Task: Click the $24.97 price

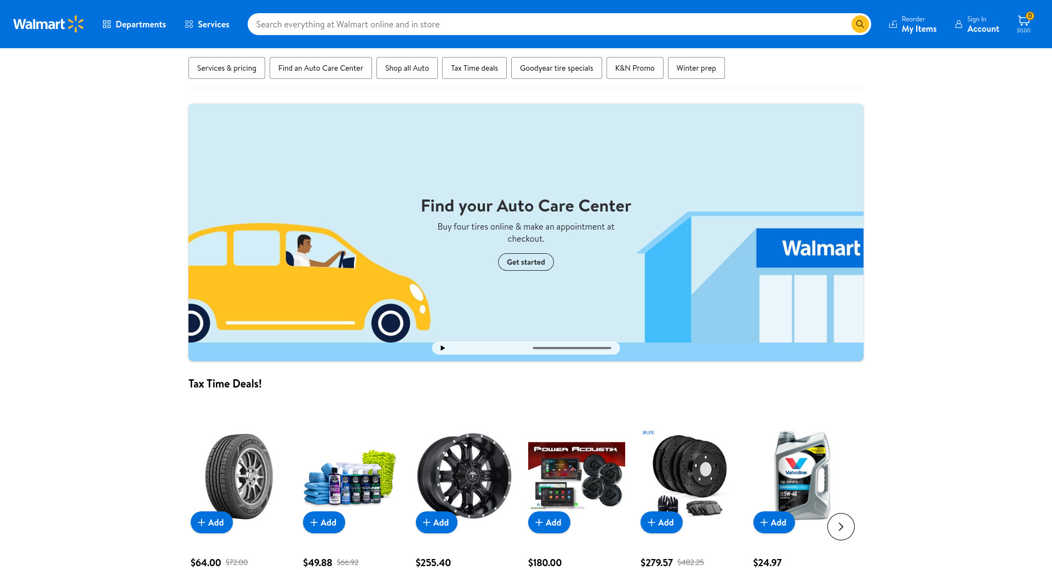Action: (768, 562)
